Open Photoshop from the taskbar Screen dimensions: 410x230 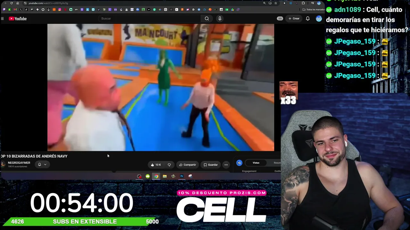click(182, 176)
